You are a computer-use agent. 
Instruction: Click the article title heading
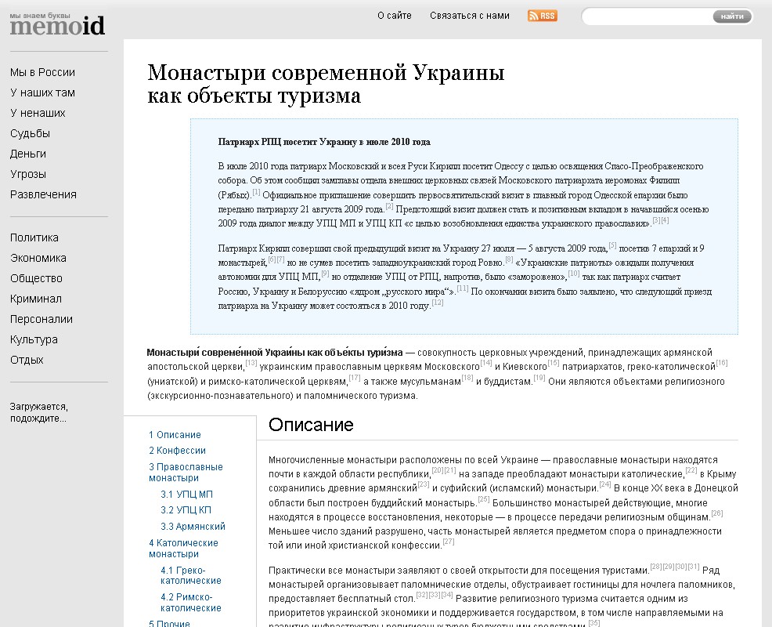point(326,84)
